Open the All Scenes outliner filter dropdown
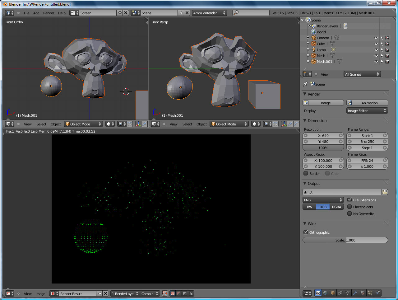The height and width of the screenshot is (300, 398). point(362,74)
